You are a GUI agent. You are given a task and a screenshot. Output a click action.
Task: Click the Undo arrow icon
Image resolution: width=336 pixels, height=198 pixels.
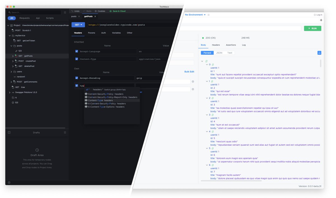[x=72, y=11]
